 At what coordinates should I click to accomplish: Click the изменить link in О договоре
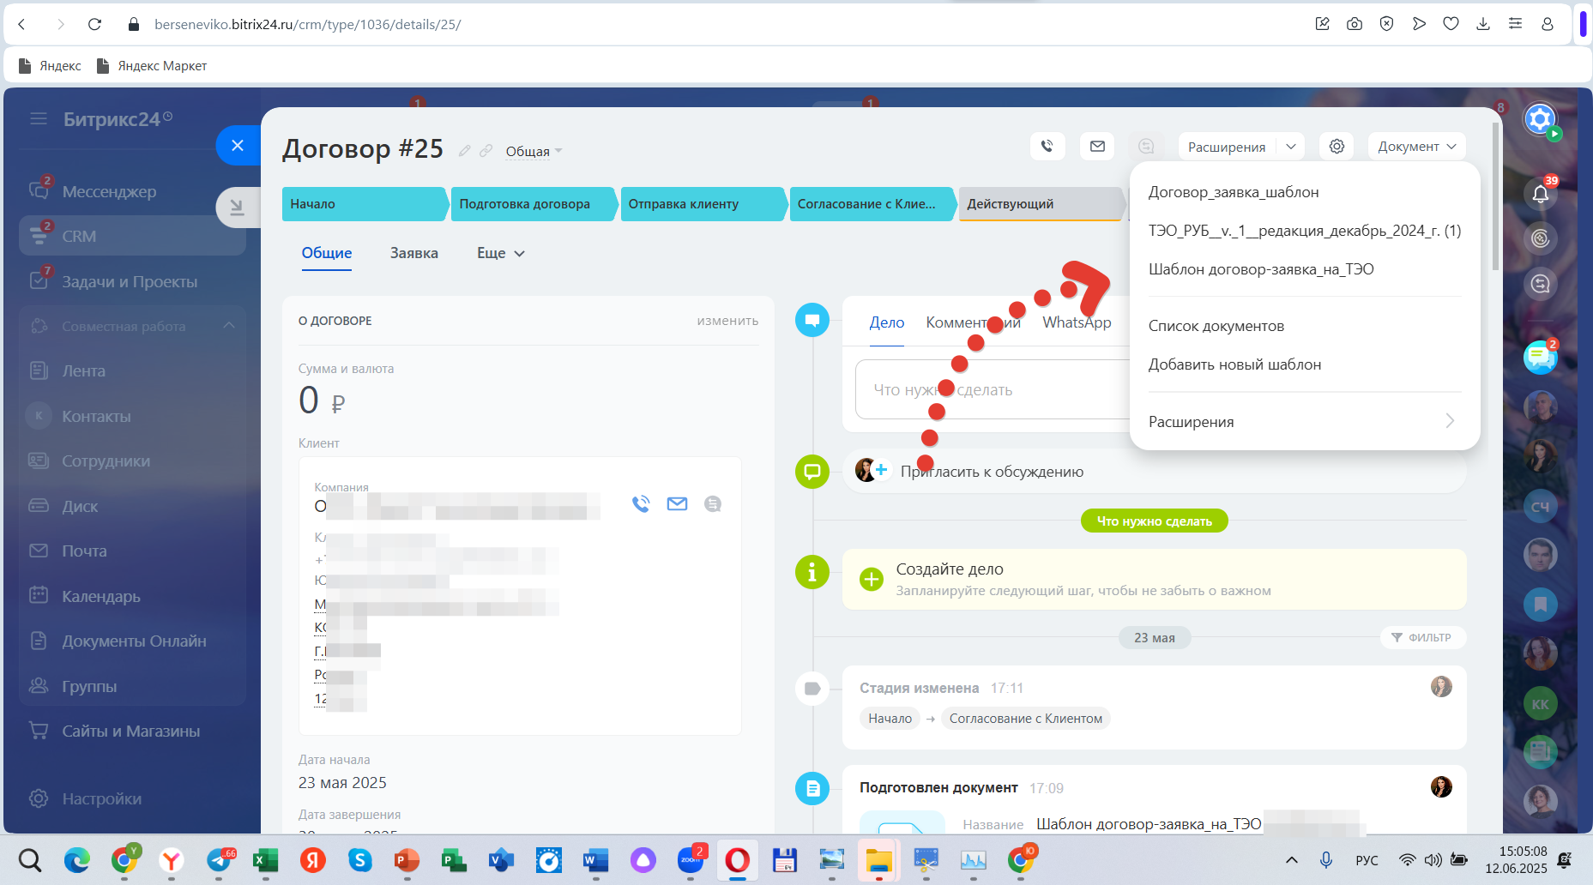[727, 321]
